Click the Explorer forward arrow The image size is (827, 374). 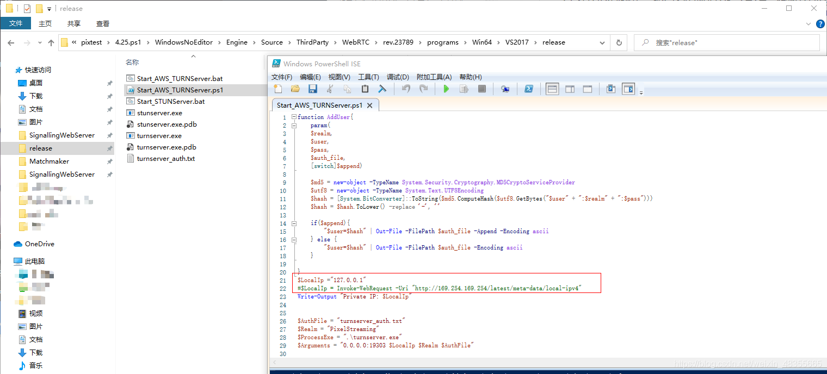pyautogui.click(x=27, y=42)
